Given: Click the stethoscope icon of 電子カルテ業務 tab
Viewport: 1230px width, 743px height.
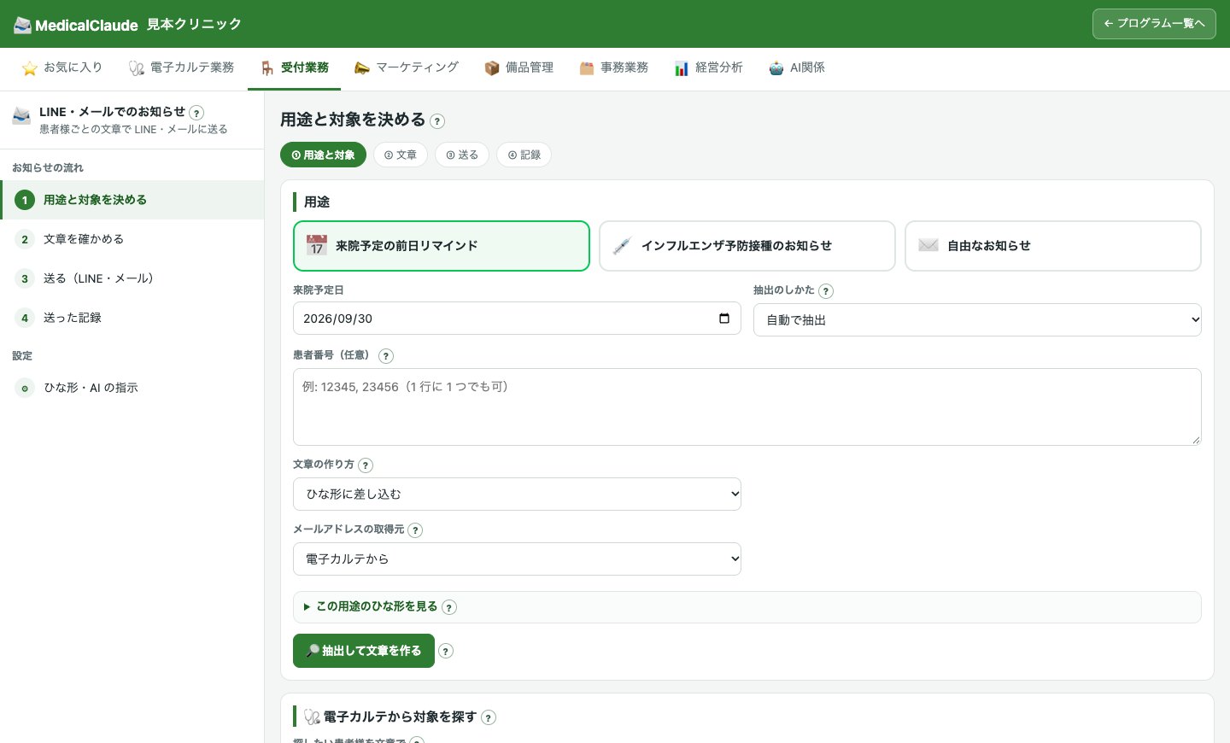Looking at the screenshot, I should [x=137, y=68].
